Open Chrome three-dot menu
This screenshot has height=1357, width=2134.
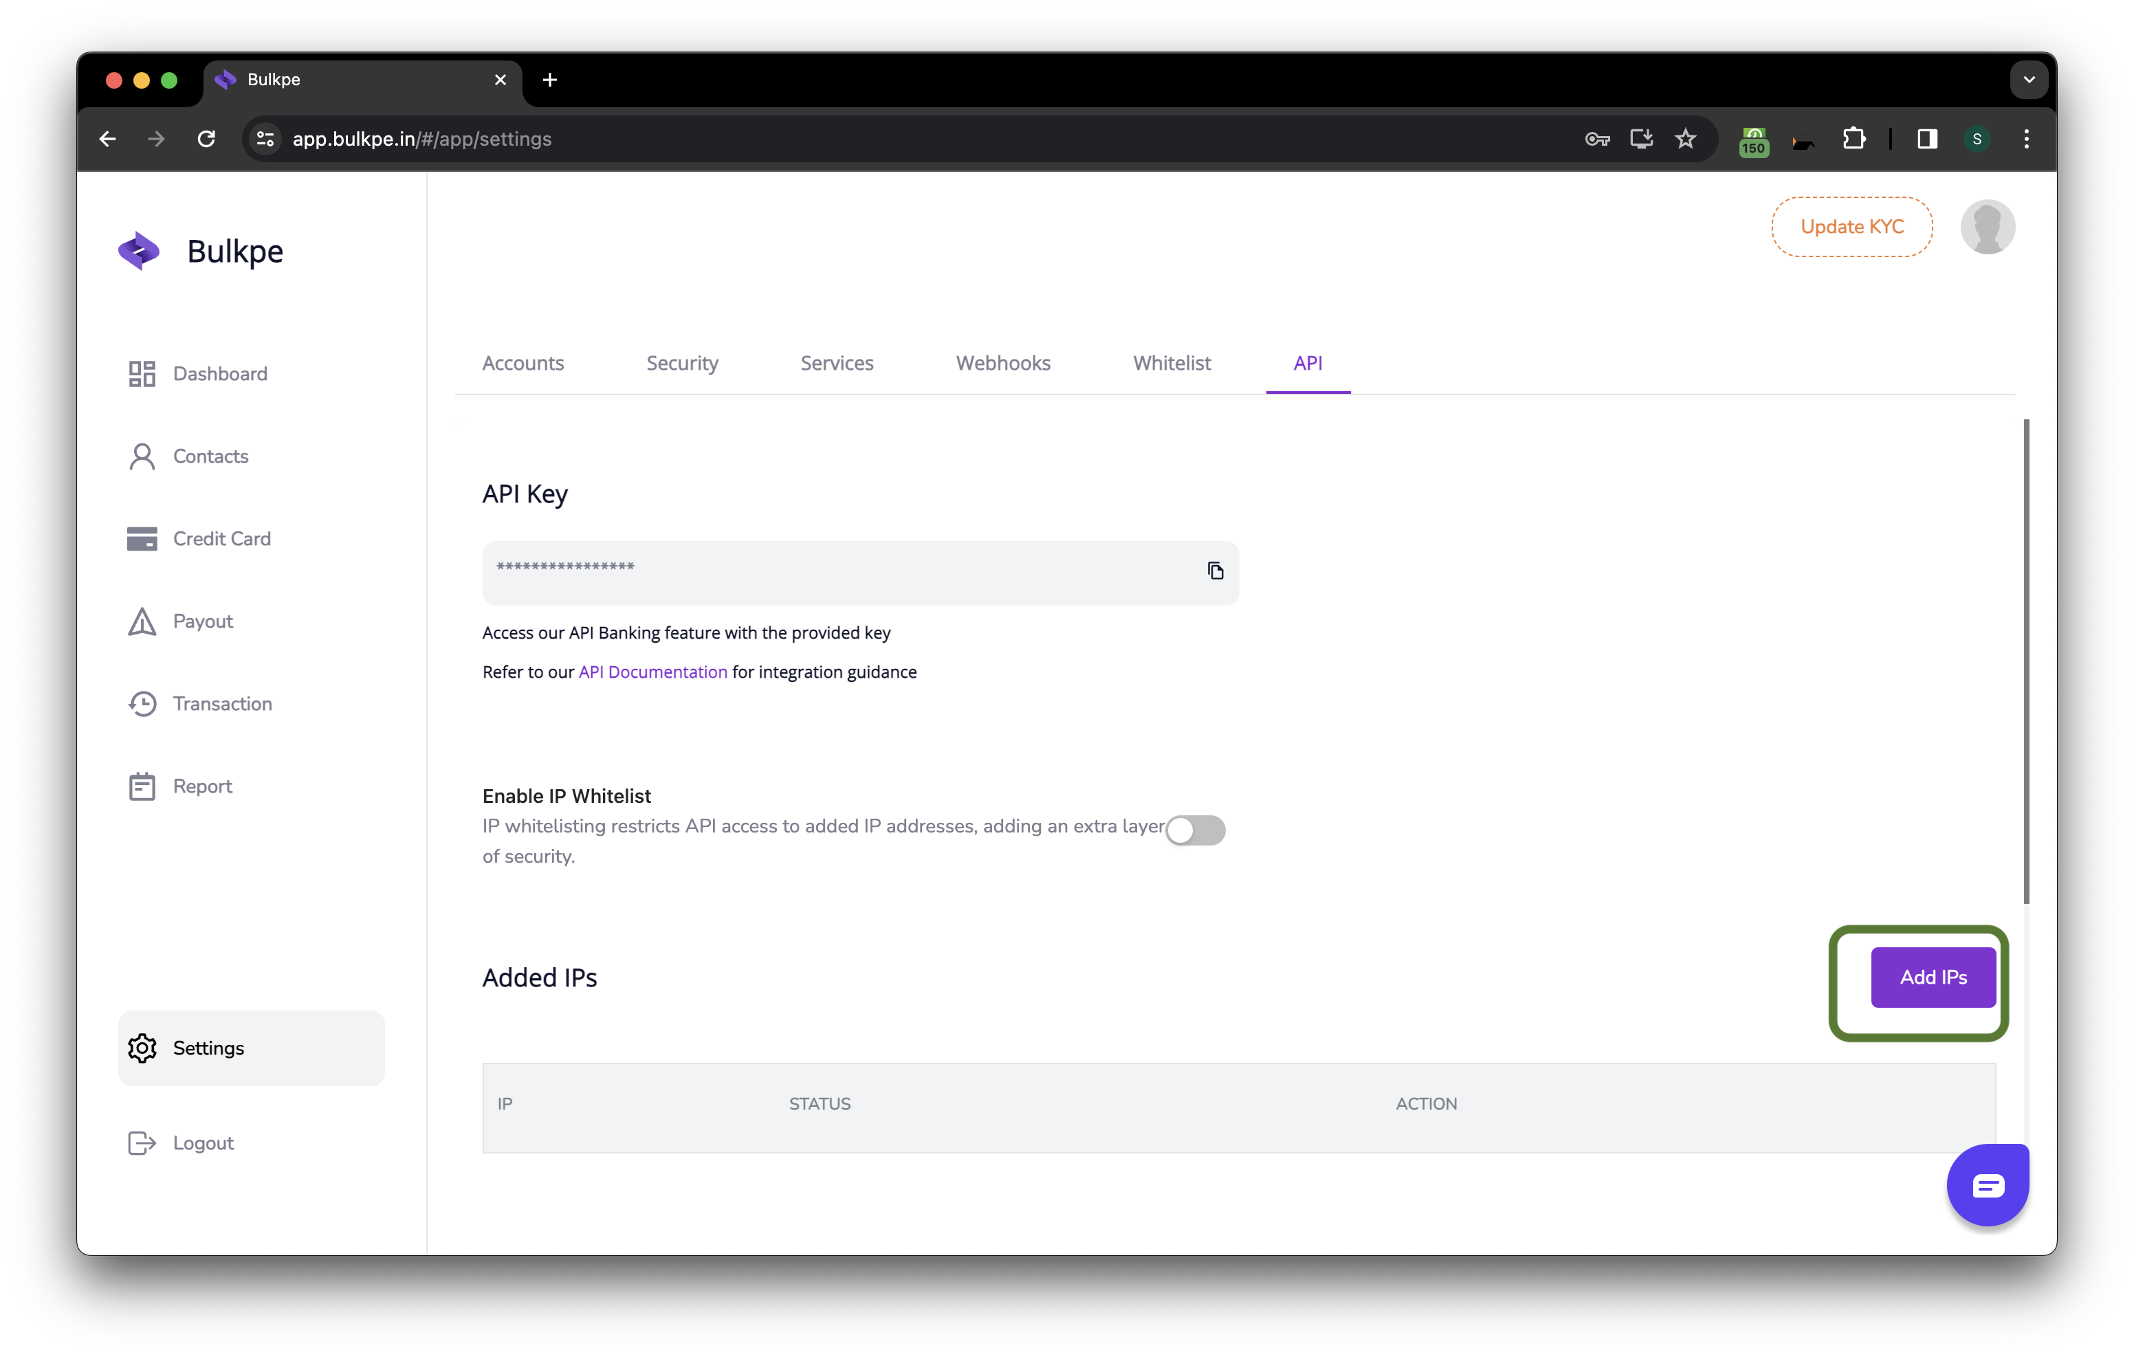click(2026, 139)
